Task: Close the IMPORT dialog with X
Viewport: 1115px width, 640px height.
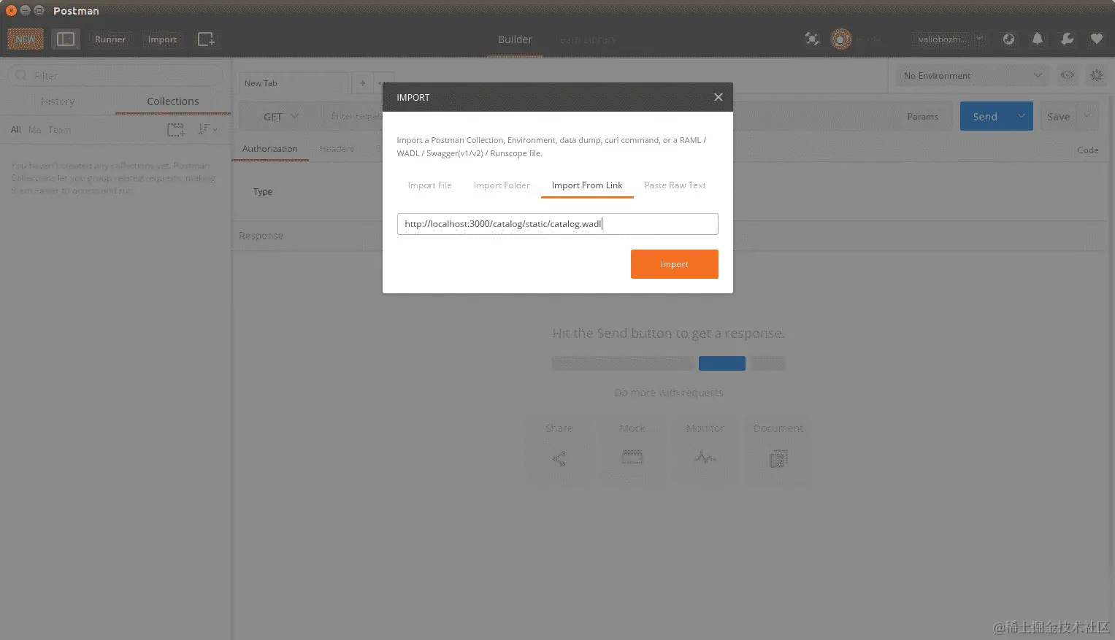Action: [x=718, y=97]
